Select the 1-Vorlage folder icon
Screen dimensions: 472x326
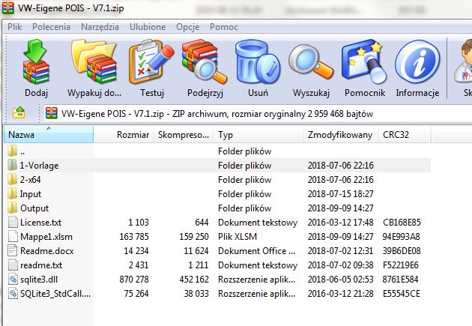(x=12, y=166)
